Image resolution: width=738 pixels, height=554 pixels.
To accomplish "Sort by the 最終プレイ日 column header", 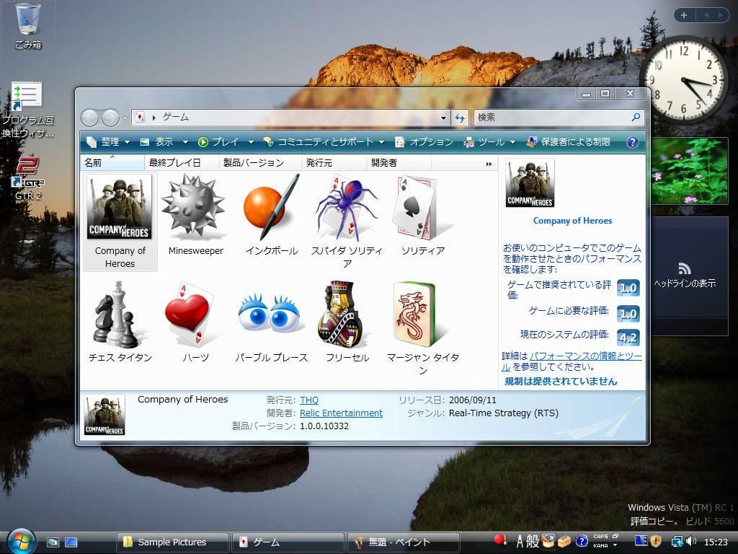I will 182,162.
